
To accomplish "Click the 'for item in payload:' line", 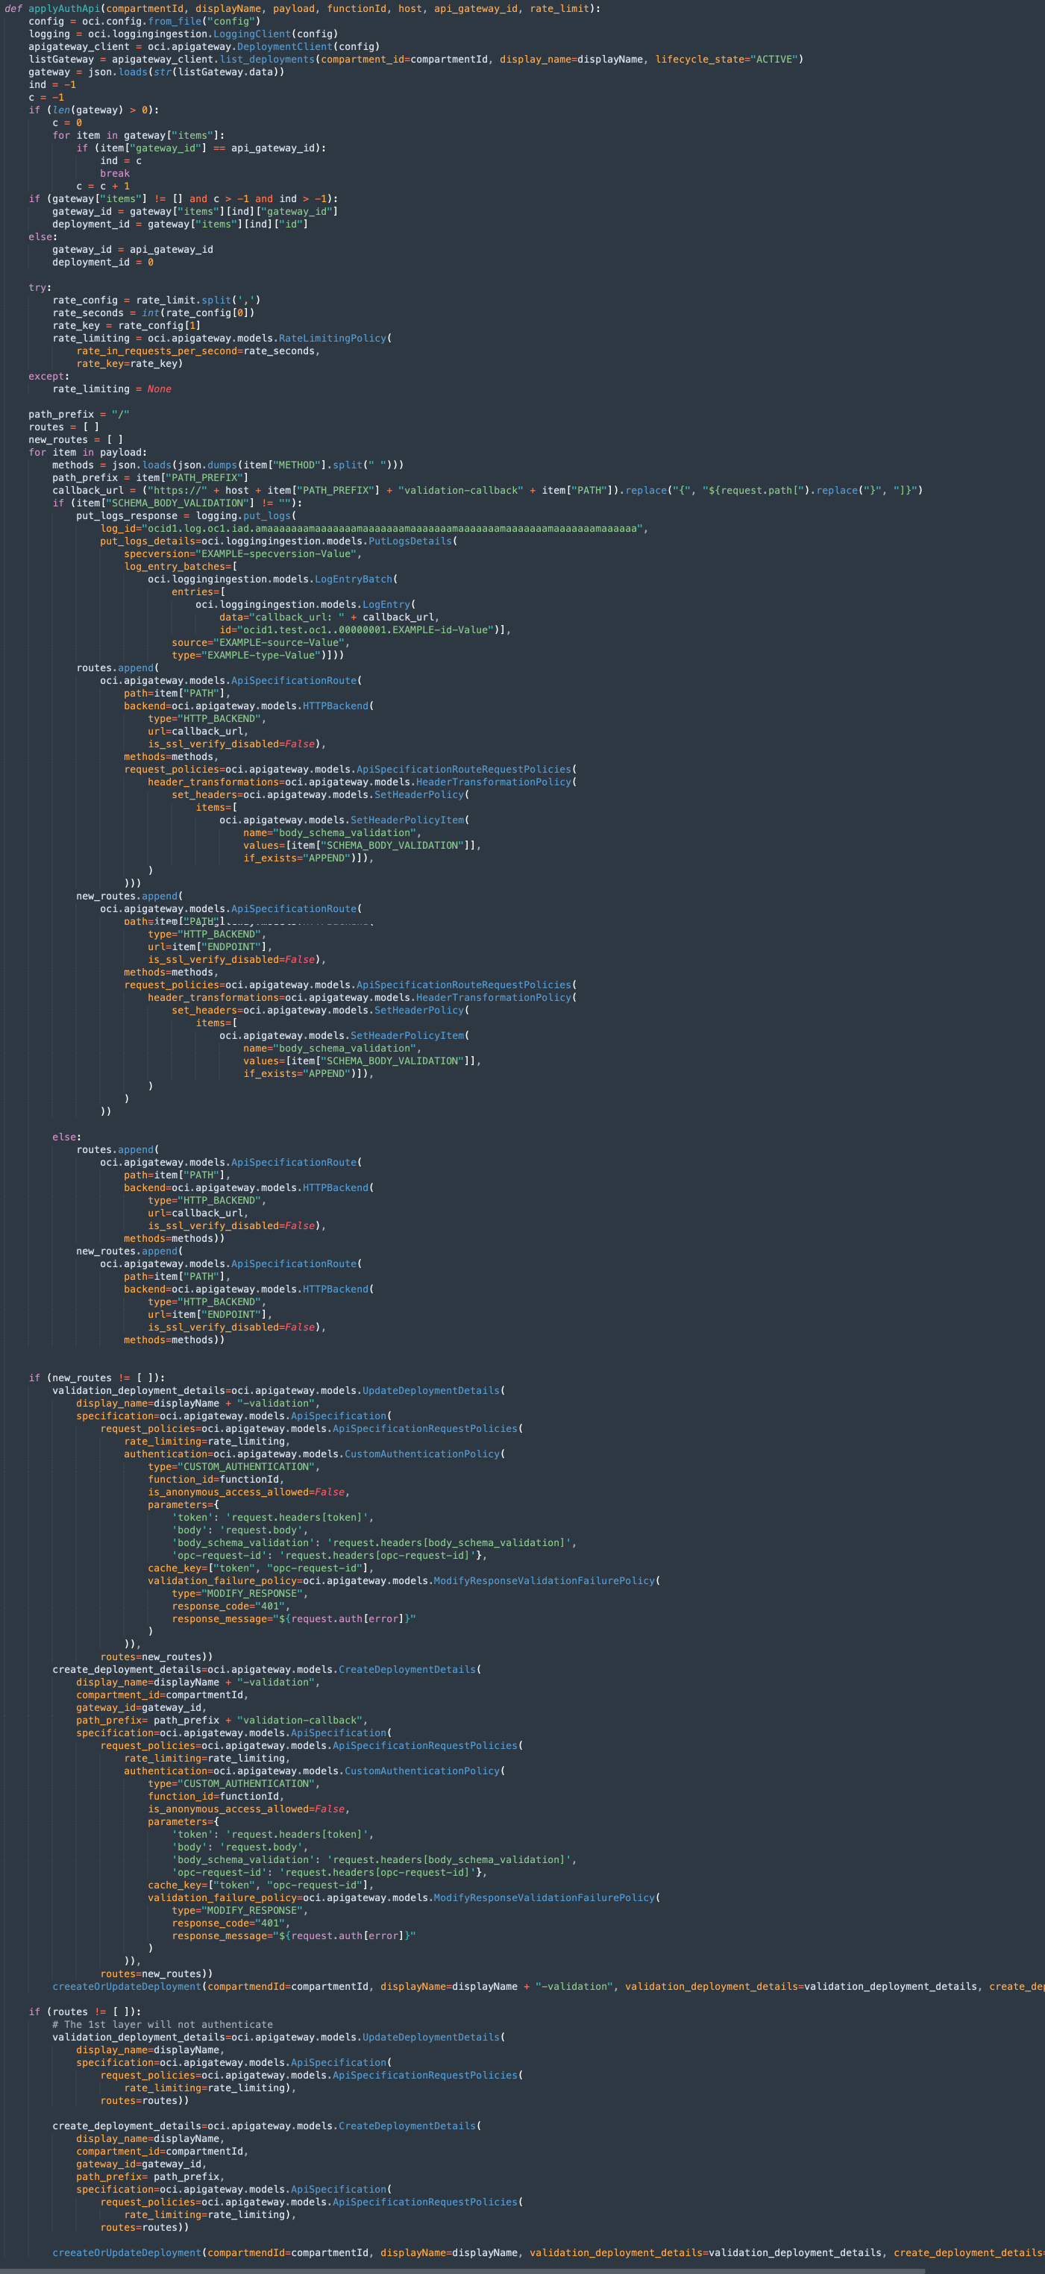I will click(x=87, y=453).
